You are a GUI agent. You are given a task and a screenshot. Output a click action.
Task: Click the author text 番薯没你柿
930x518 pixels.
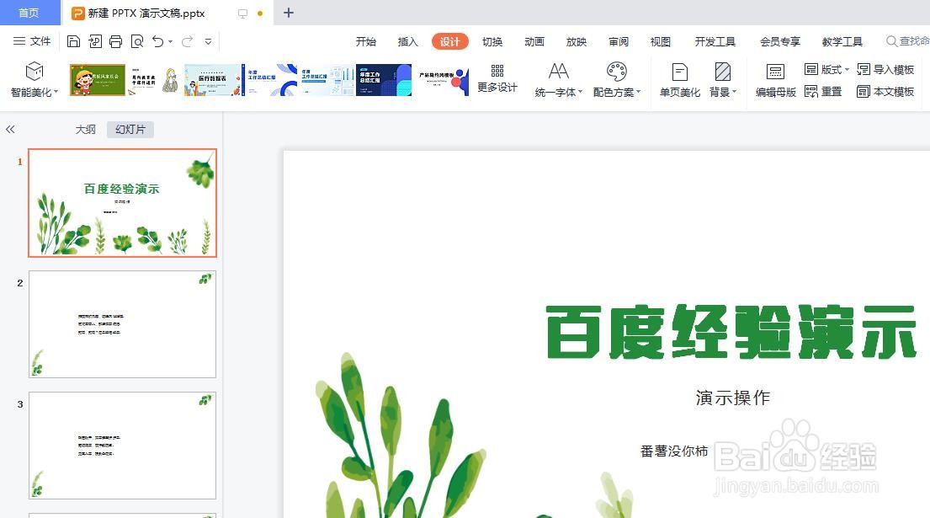(674, 451)
